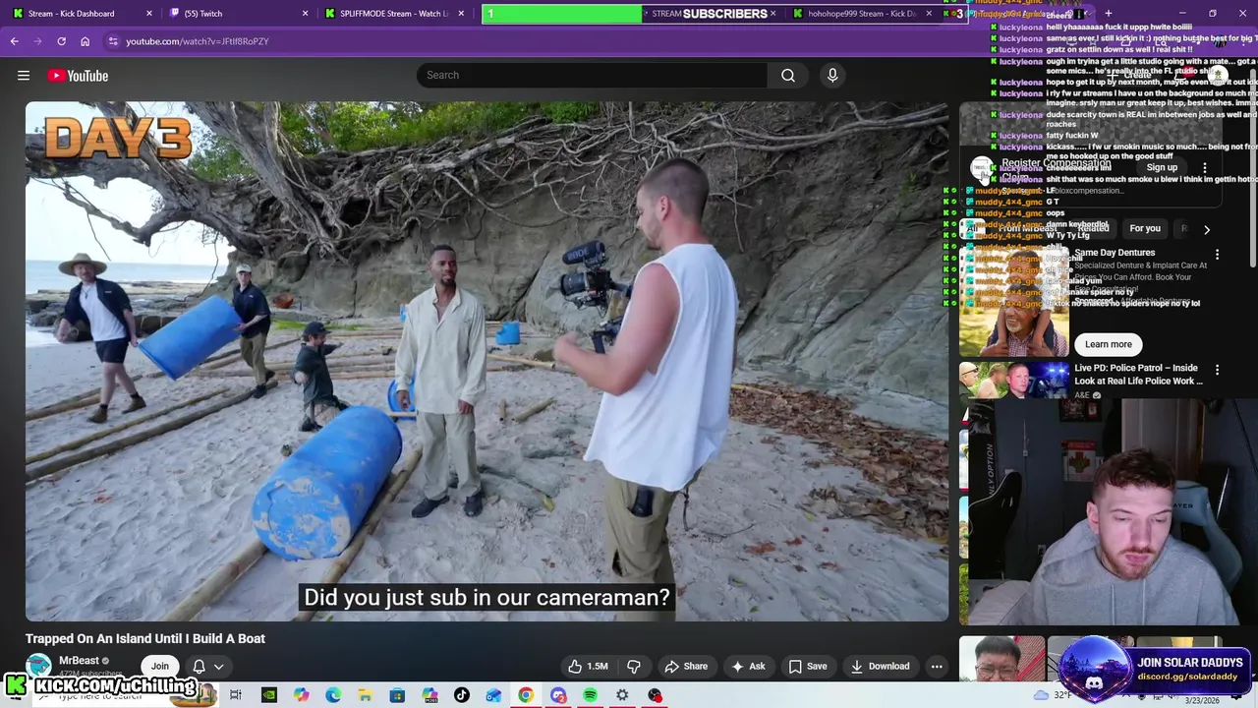1258x708 pixels.
Task: Select the For you filter chip
Action: 1145,228
